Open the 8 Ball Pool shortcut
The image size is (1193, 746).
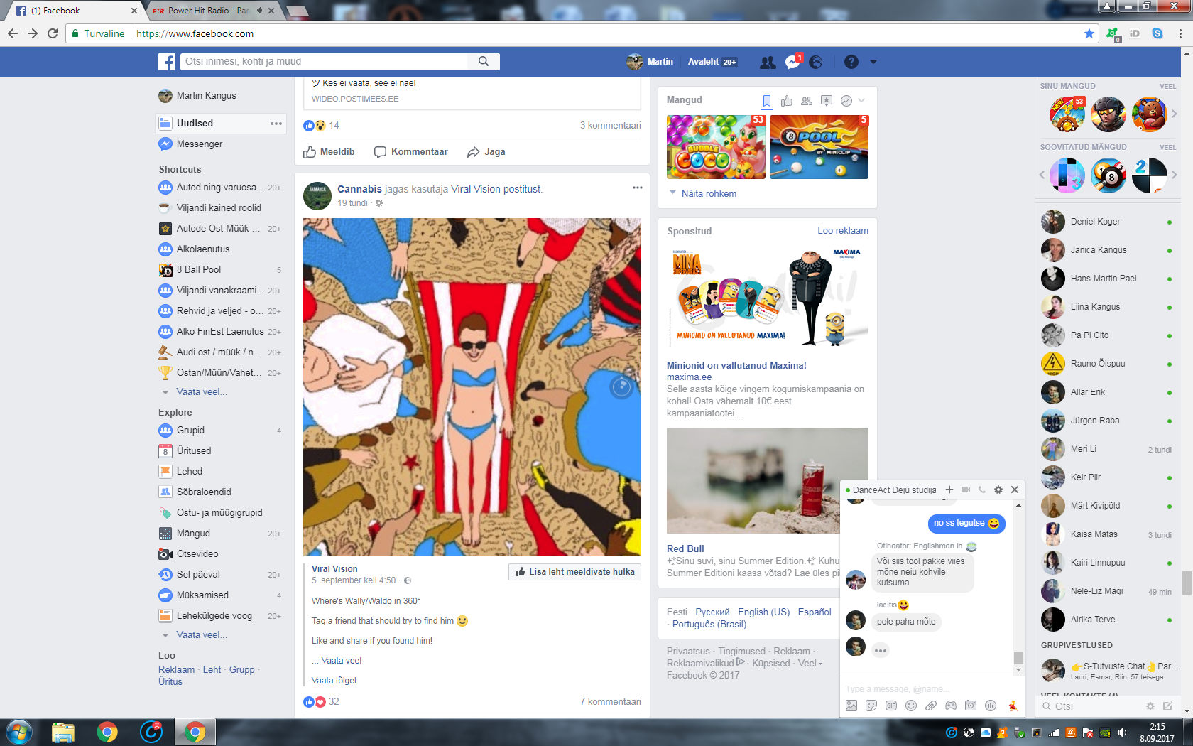pyautogui.click(x=198, y=270)
